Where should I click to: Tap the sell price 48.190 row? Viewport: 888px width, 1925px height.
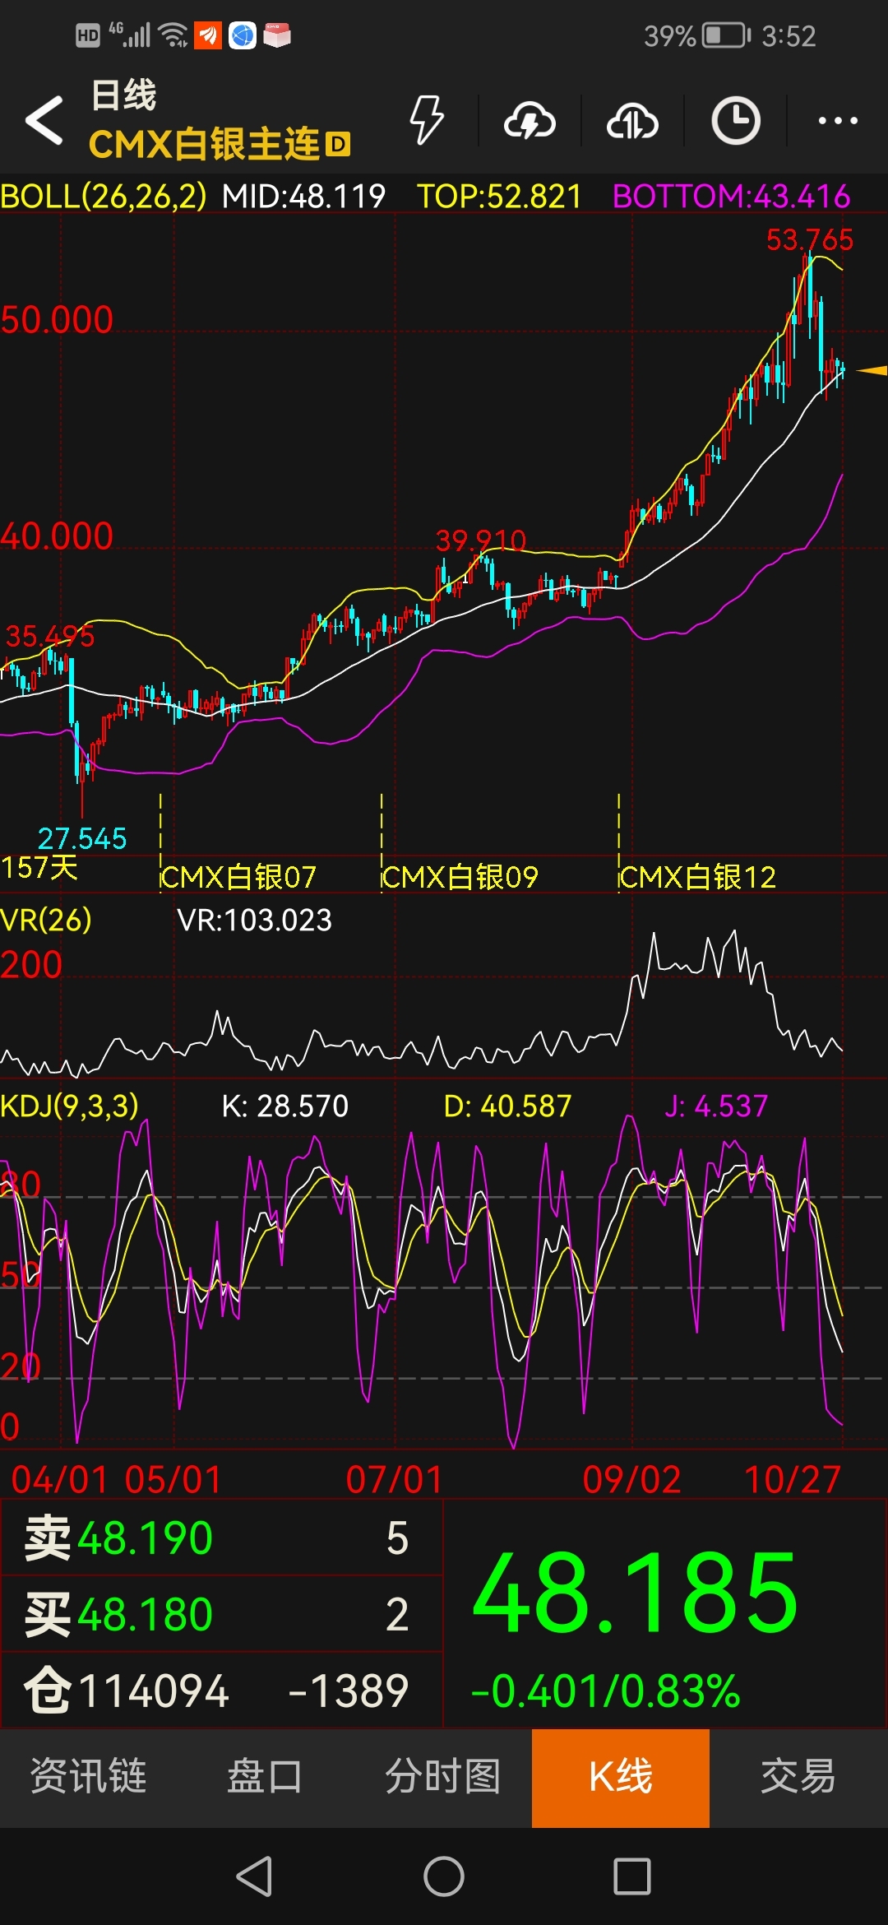click(x=222, y=1538)
